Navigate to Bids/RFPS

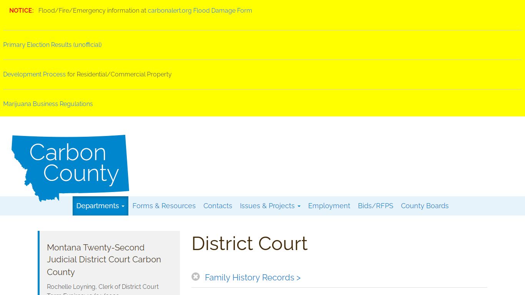tap(375, 206)
